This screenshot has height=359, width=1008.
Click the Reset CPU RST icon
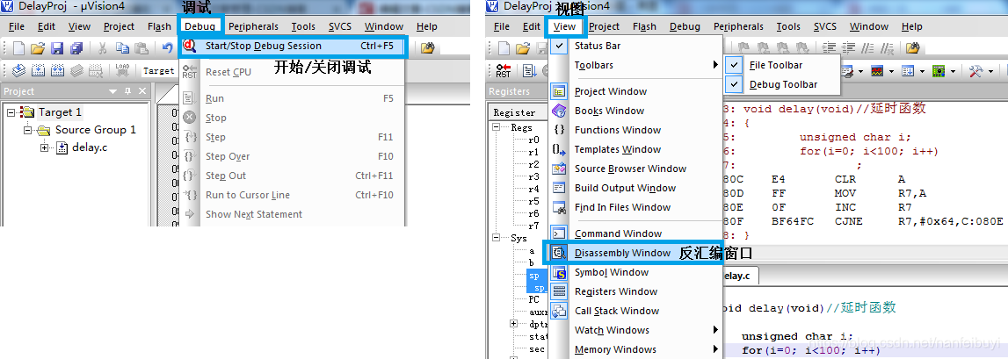tap(190, 72)
